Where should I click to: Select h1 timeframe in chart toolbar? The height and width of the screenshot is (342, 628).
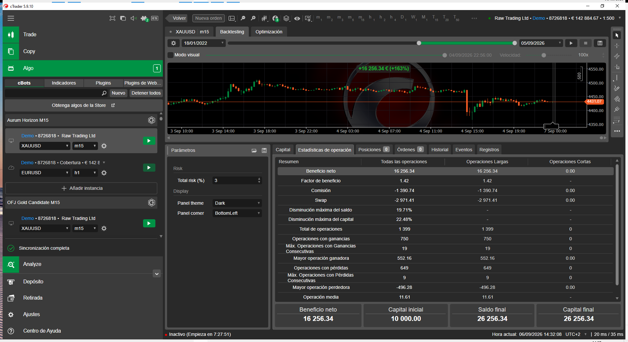pos(372,18)
